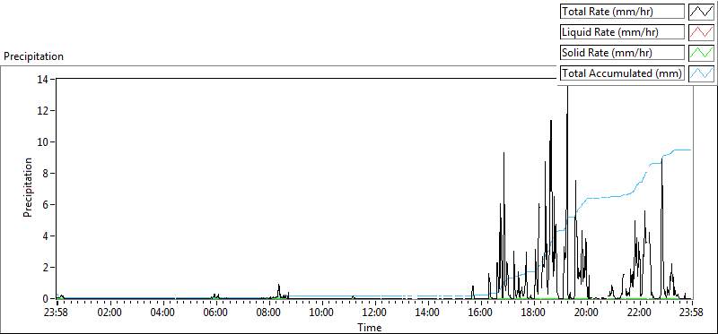This screenshot has height=334, width=718.
Task: Open the blue Total Accumulated plot style swatch
Action: pos(702,73)
